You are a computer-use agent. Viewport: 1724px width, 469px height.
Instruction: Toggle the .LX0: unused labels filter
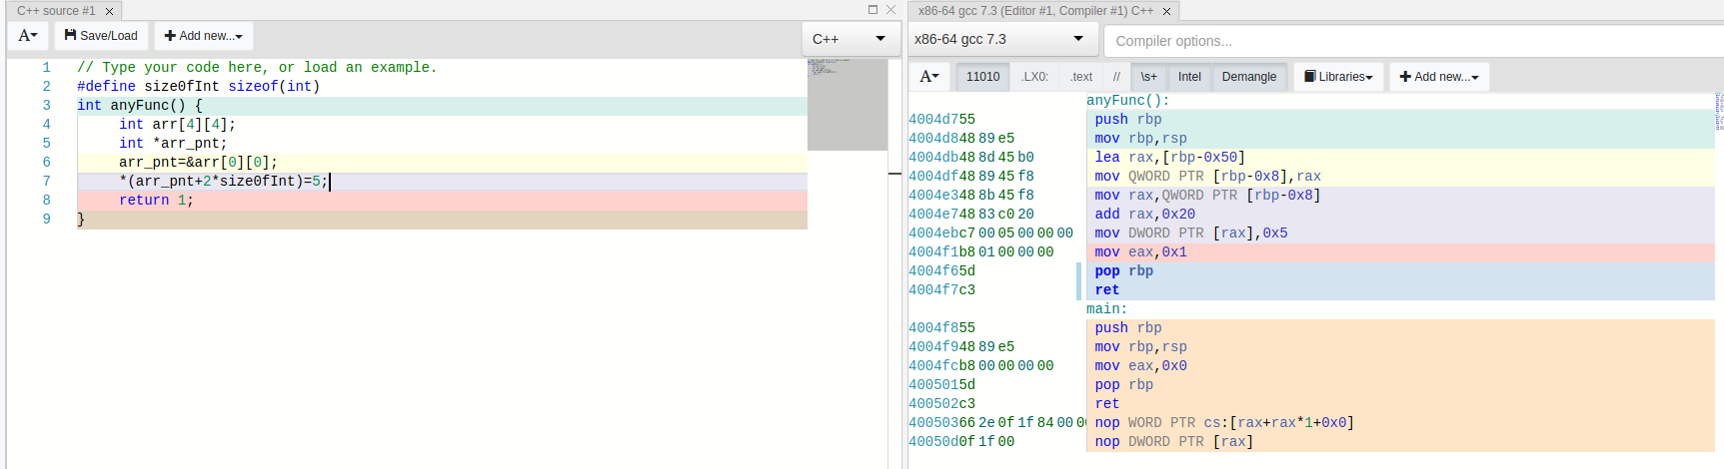(1034, 77)
